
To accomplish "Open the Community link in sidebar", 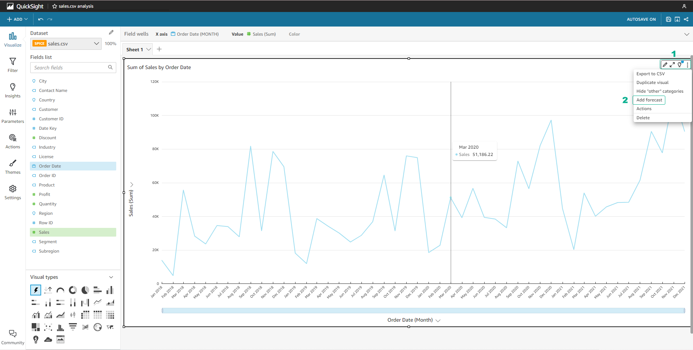I will [13, 337].
